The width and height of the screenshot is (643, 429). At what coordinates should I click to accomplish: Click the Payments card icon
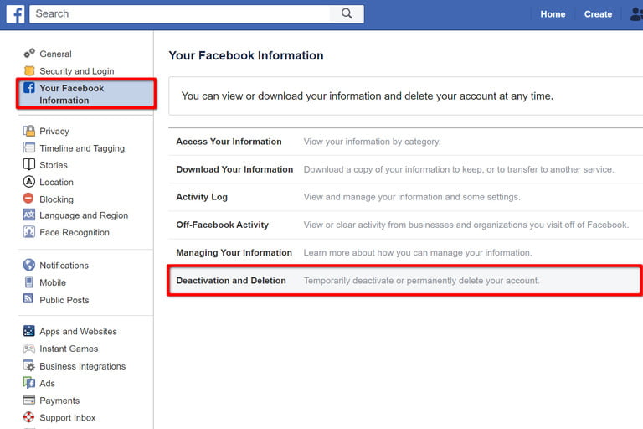click(29, 401)
